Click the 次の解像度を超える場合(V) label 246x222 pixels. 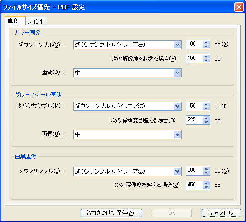tap(149, 185)
